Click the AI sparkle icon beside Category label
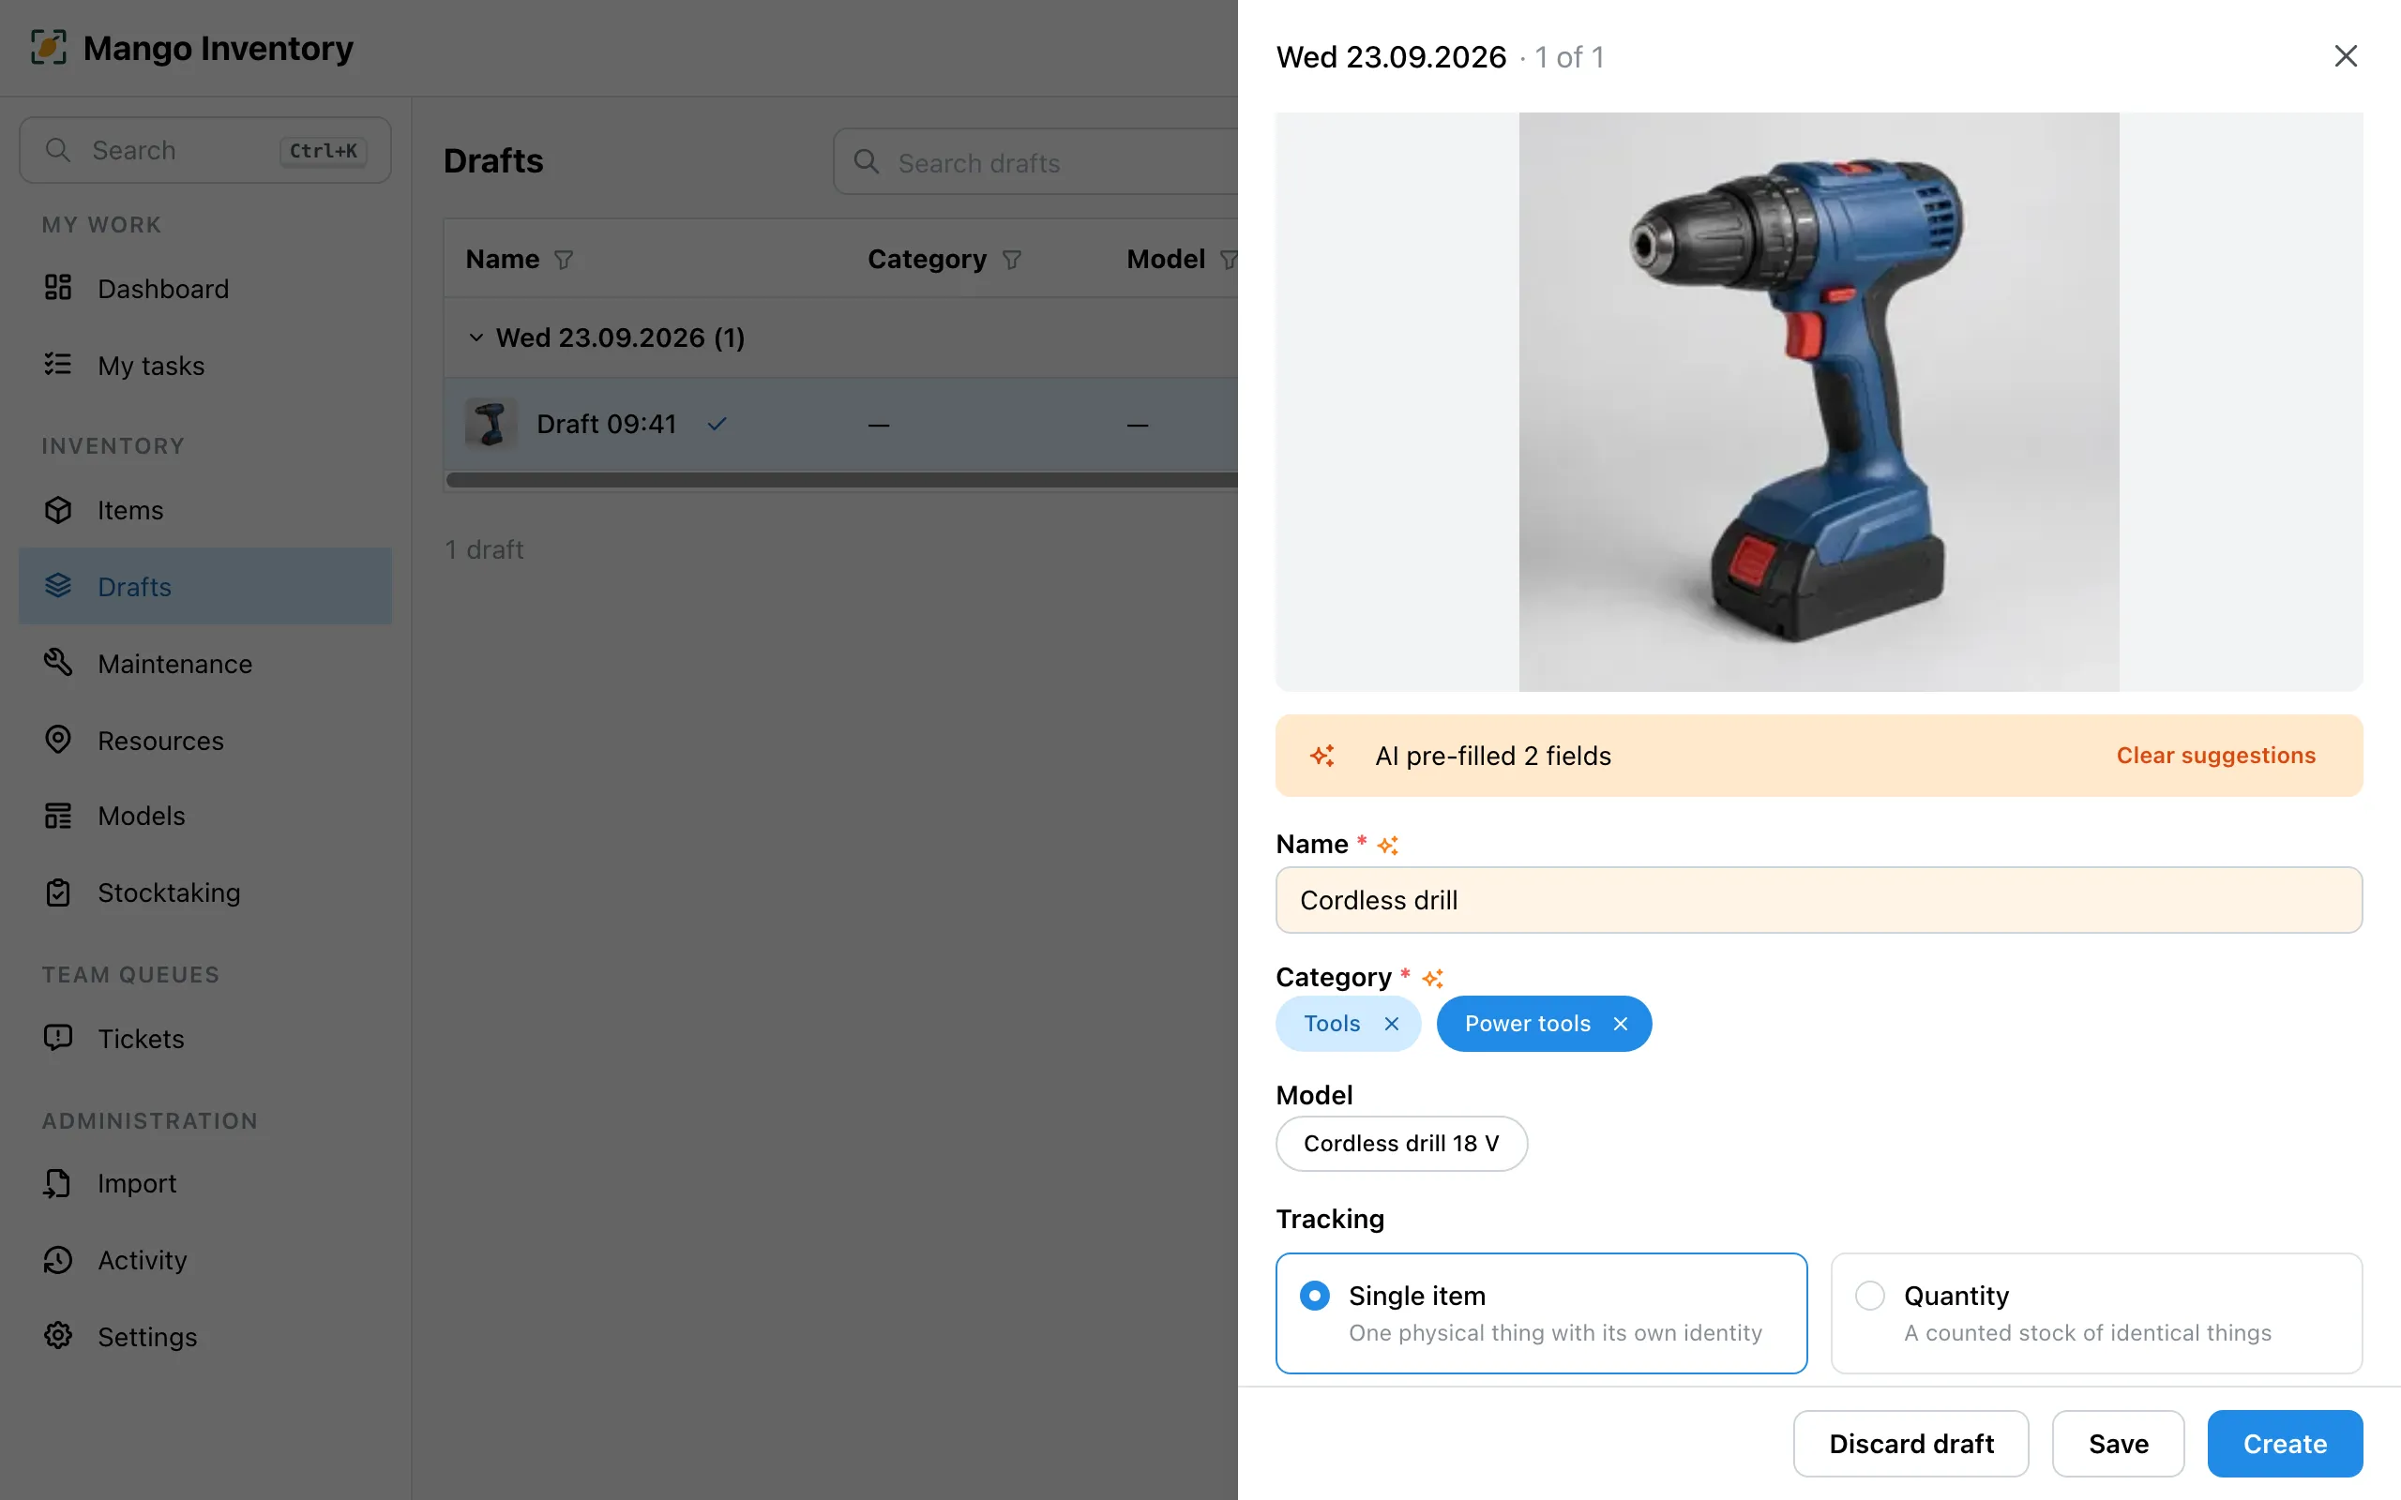Viewport: 2401px width, 1500px height. point(1431,978)
